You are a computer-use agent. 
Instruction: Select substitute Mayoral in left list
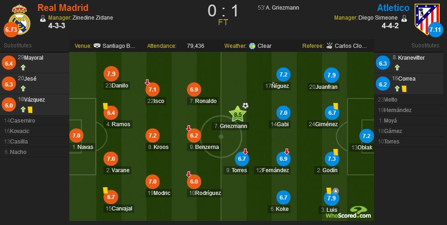(35, 63)
